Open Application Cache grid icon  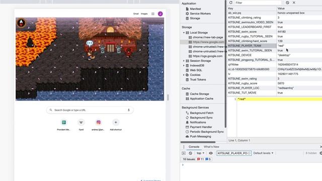point(187,99)
